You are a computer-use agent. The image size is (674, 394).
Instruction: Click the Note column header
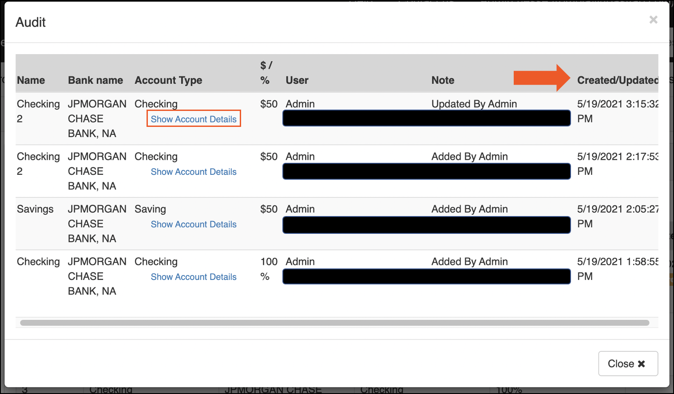[x=443, y=80]
